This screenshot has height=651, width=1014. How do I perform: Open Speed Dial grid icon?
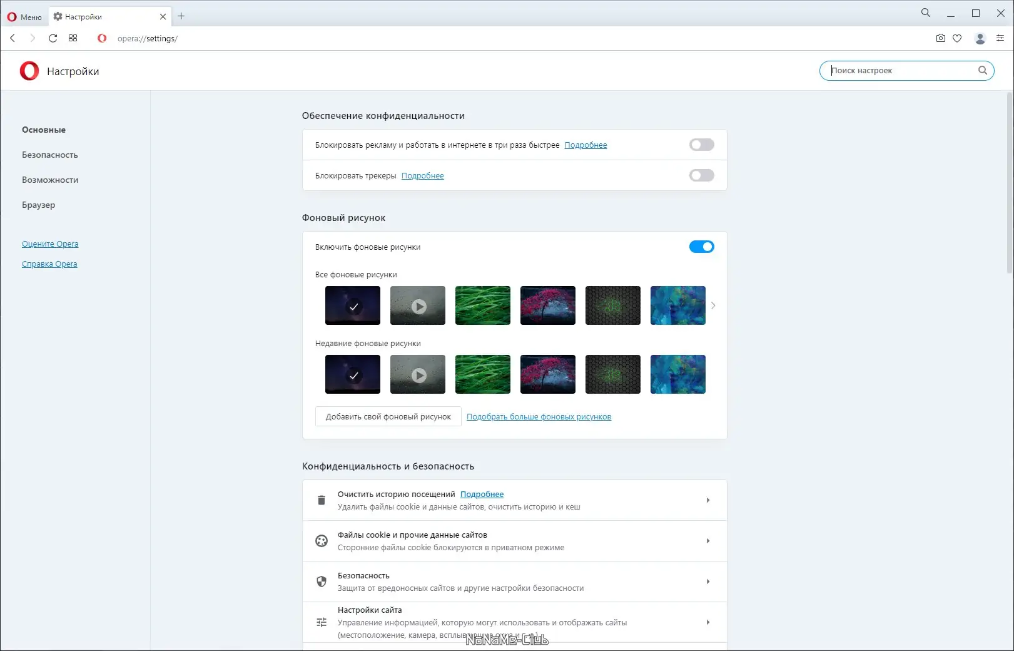coord(73,38)
